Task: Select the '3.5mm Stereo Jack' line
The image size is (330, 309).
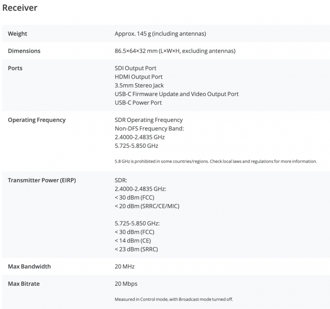Action: 139,85
